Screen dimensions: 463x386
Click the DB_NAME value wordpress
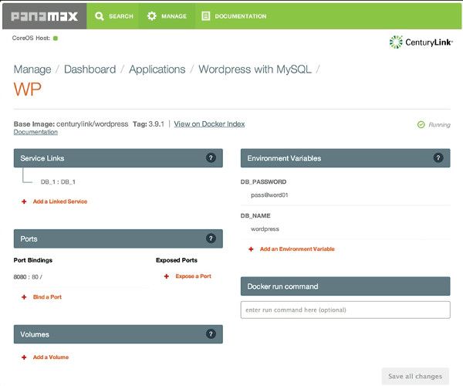click(x=265, y=229)
